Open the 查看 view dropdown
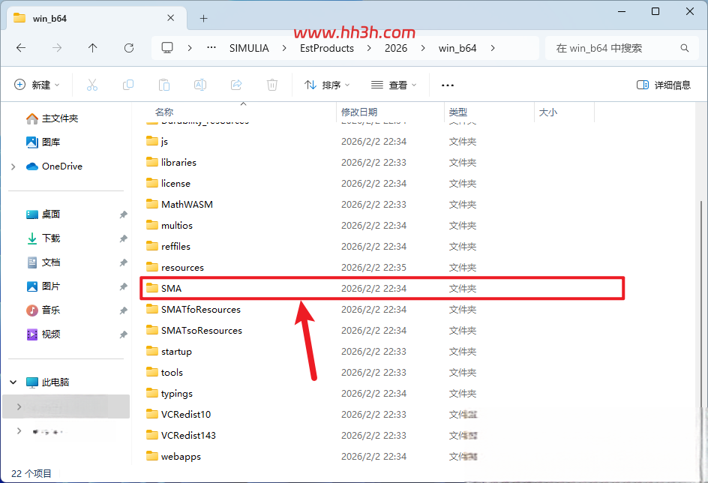This screenshot has width=708, height=483. tap(393, 85)
